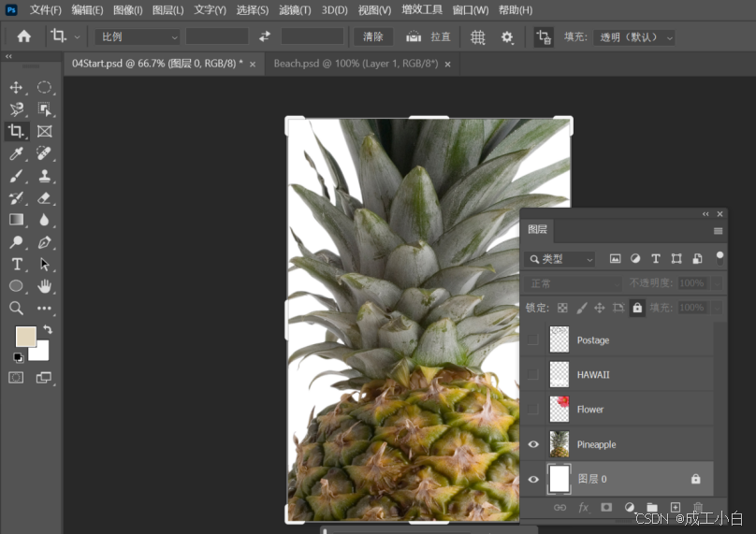Select the Elliptical Marquee tool
The height and width of the screenshot is (534, 756).
[44, 87]
